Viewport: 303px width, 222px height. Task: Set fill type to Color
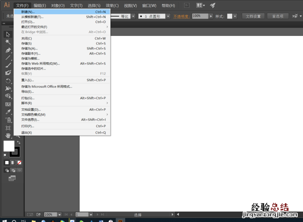coord(7,163)
